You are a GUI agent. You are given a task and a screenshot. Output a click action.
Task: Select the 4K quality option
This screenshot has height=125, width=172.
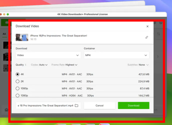[17, 74]
